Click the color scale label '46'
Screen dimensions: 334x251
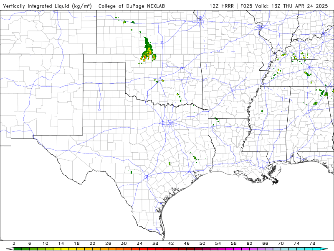187,243
